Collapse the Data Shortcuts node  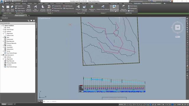pos(1,55)
